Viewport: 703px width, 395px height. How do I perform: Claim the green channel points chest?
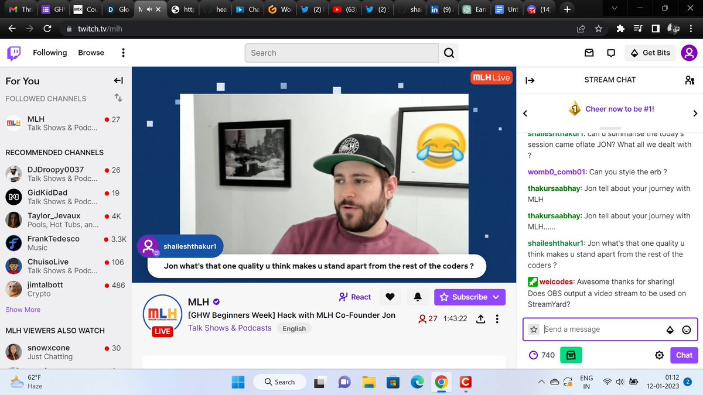pyautogui.click(x=571, y=355)
